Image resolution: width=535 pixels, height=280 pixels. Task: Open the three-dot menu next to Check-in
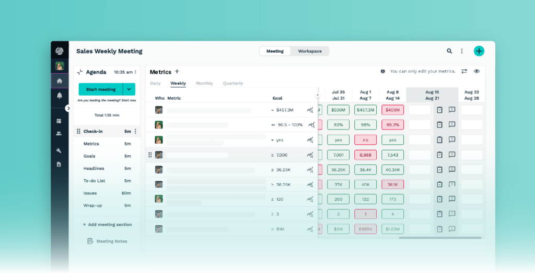click(135, 132)
